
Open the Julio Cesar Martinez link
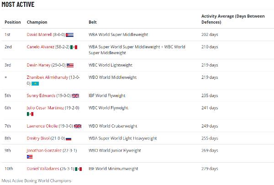(x=45, y=108)
